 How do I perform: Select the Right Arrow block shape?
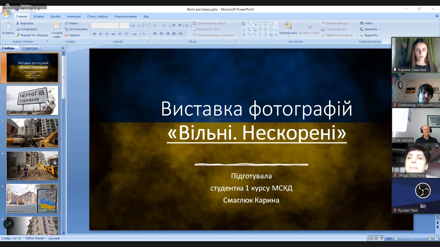[260, 29]
